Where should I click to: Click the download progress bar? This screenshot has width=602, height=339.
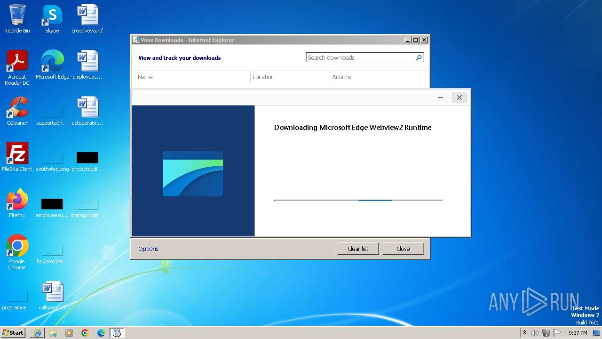(x=358, y=201)
